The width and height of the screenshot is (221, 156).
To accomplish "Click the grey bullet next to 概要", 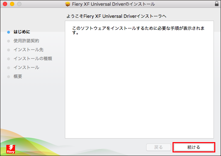I will pyautogui.click(x=9, y=77).
